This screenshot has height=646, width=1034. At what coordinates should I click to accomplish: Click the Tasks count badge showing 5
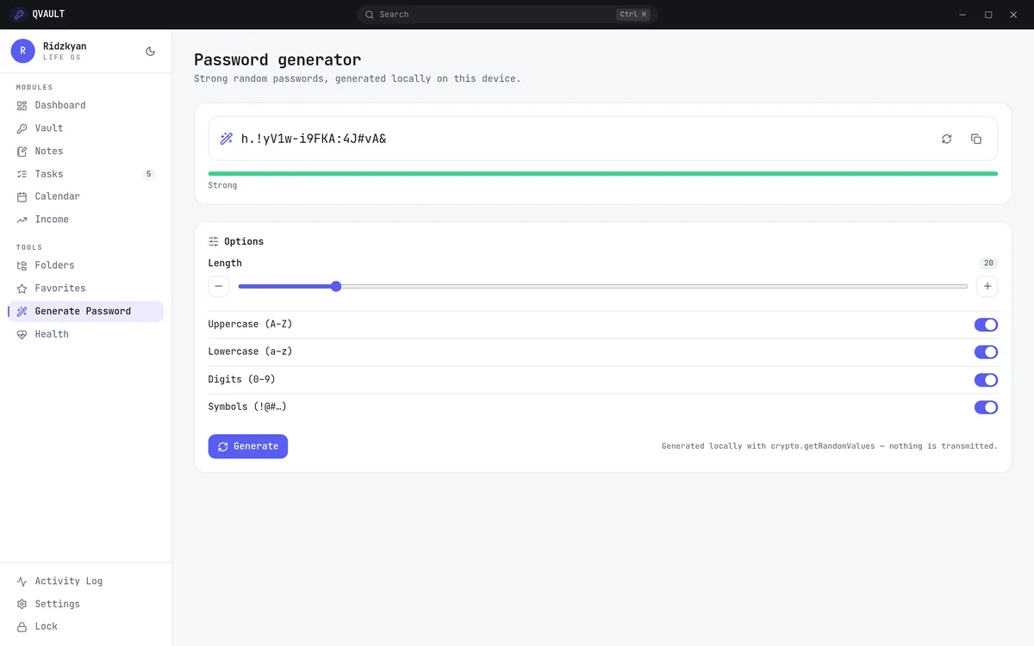pos(148,174)
